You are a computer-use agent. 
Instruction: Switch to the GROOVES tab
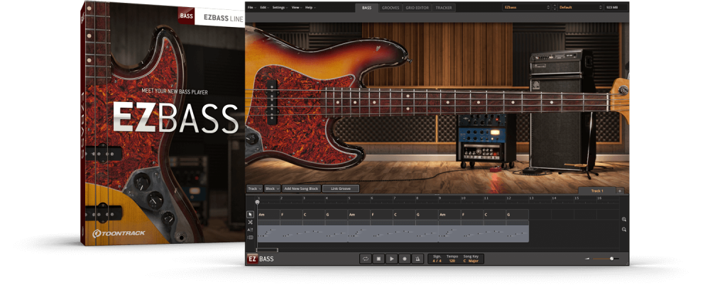390,8
